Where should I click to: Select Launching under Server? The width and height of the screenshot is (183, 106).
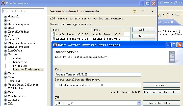[20, 62]
